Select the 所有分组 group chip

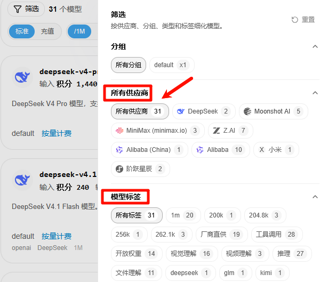tap(129, 65)
